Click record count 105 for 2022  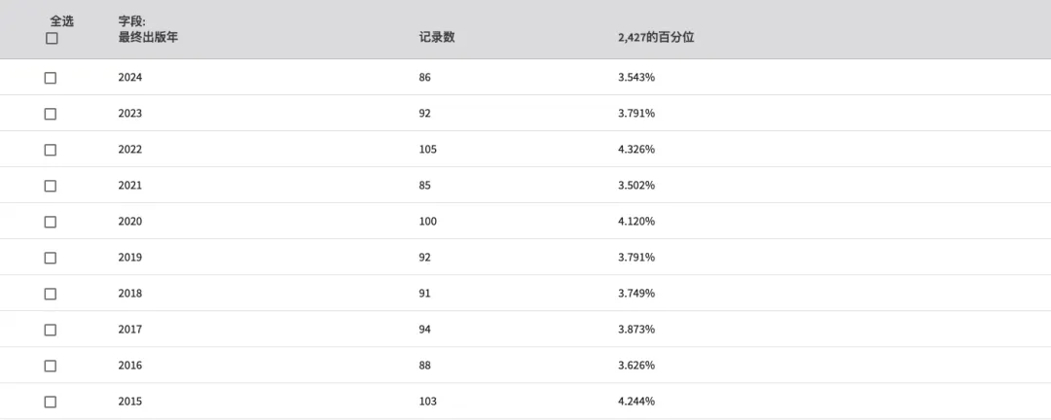427,150
